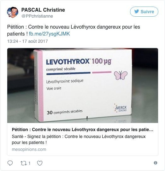Click the @PPchristianne handle
This screenshot has width=165, height=171.
[x=37, y=16]
